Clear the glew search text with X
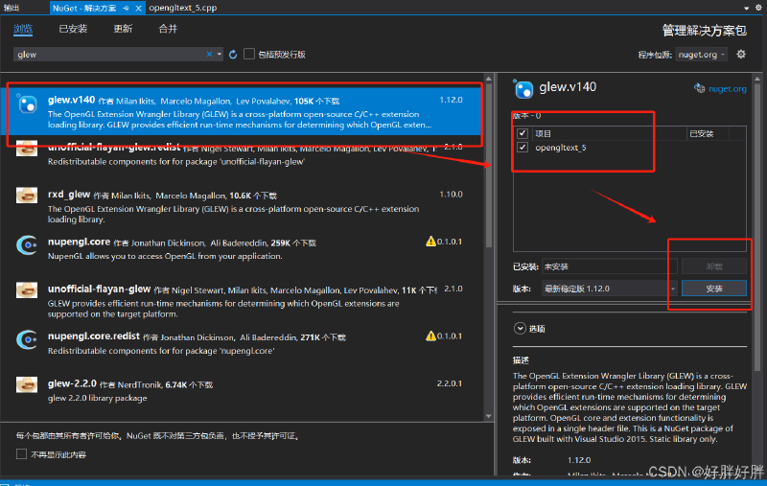767x486 pixels. coord(209,55)
